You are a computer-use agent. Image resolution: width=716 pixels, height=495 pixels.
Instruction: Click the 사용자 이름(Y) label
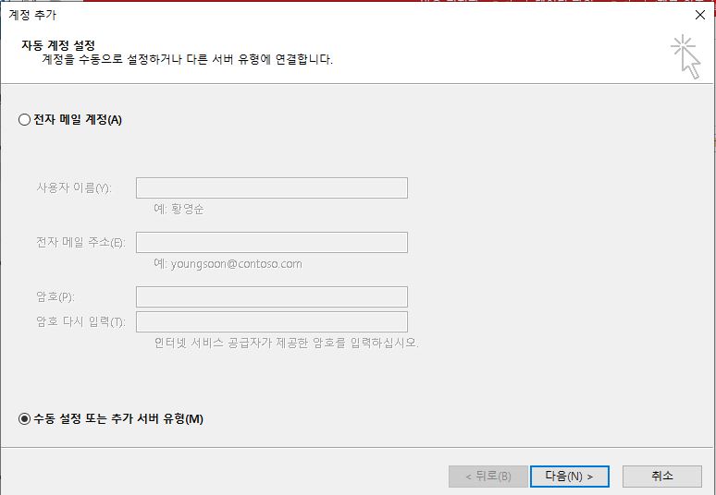click(x=74, y=188)
